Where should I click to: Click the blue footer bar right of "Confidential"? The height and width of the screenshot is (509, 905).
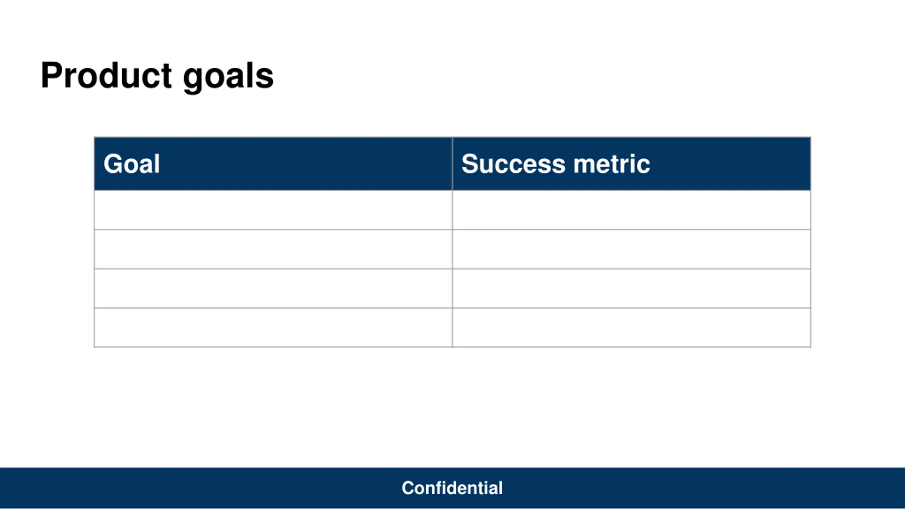click(x=707, y=488)
